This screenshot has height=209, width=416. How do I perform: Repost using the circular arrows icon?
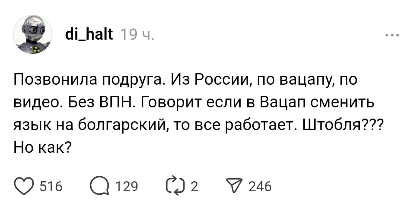click(175, 186)
